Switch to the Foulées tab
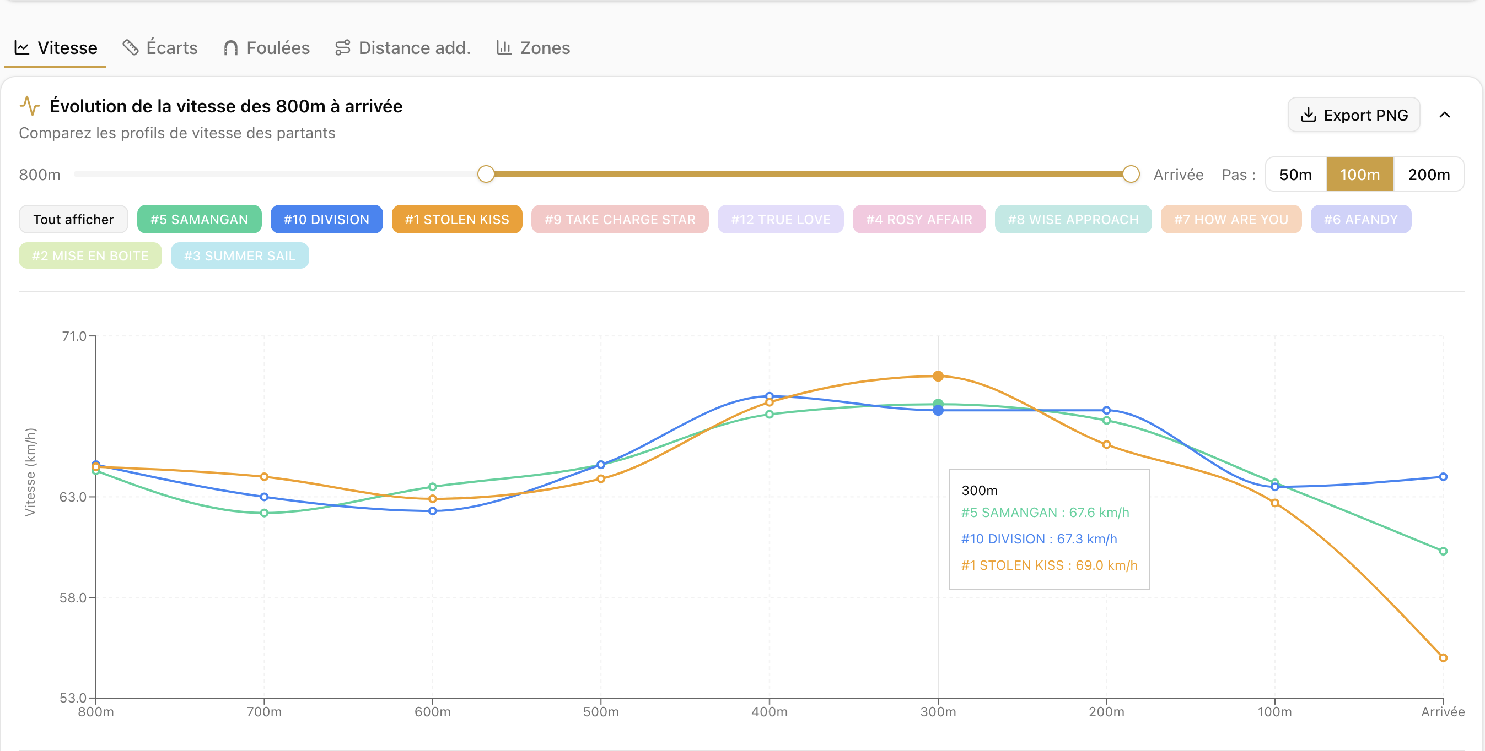 [x=266, y=48]
